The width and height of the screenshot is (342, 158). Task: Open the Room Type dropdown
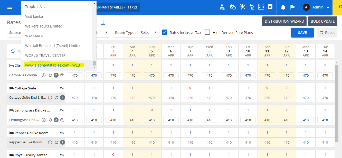coord(136,33)
